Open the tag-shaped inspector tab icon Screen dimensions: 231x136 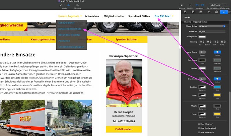tap(209, 12)
